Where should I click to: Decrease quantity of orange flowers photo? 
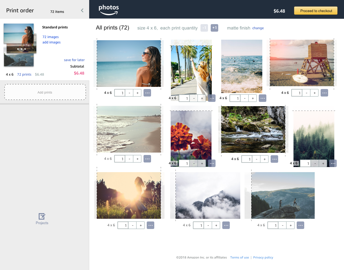click(x=194, y=164)
